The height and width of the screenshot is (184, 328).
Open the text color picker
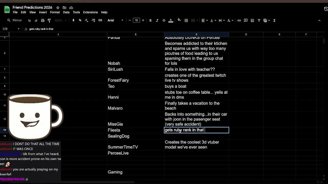pyautogui.click(x=171, y=20)
